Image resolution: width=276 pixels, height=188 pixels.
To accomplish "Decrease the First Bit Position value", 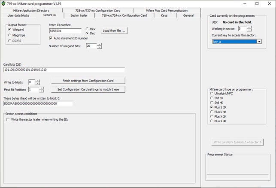I will (x=41, y=91).
